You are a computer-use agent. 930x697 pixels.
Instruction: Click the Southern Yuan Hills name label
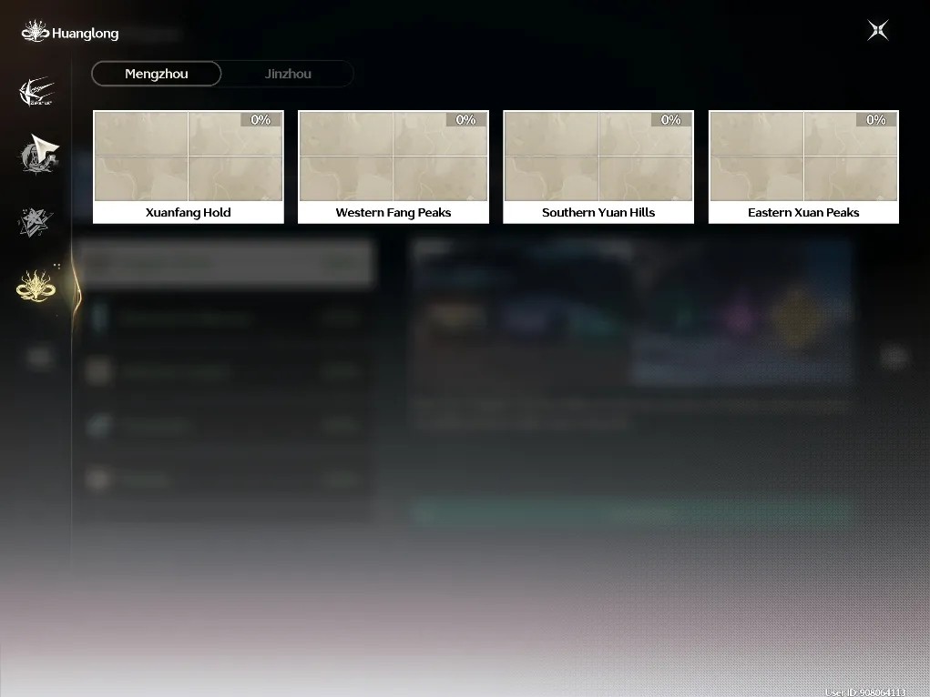[x=598, y=212]
